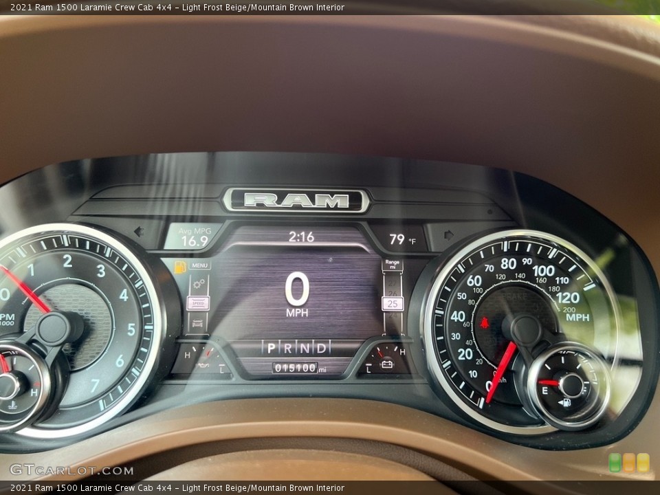The image size is (660, 495).
Task: Click the oil pressure can icon
Action: [x=204, y=364]
